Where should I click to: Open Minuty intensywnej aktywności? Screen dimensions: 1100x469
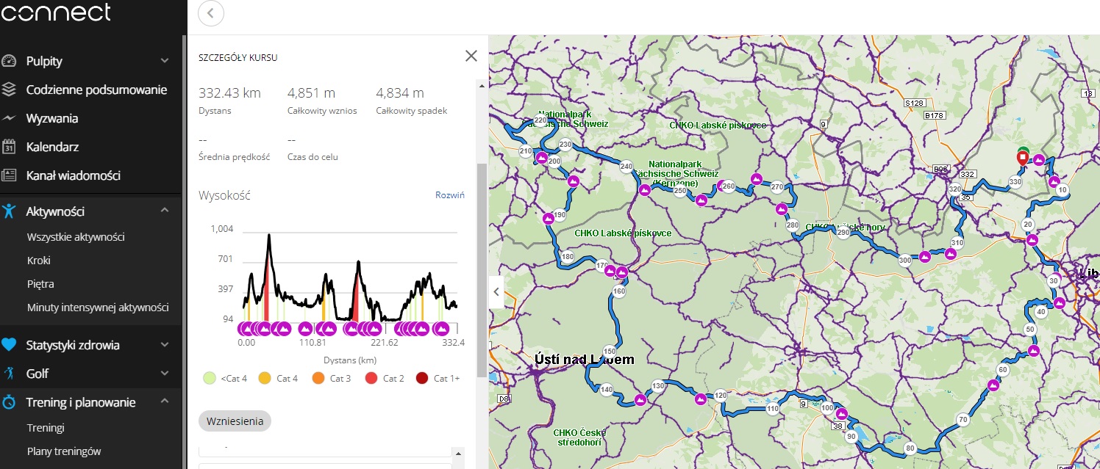pyautogui.click(x=98, y=308)
